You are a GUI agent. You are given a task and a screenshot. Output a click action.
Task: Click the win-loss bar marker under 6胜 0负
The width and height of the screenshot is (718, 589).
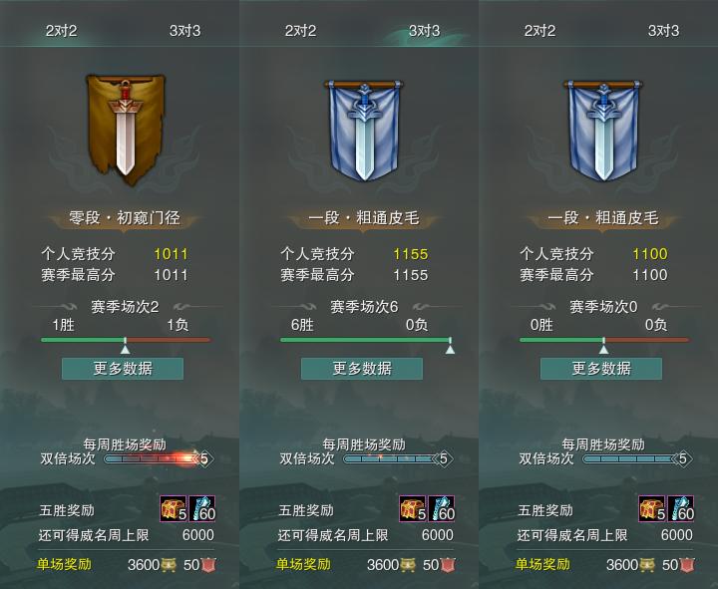click(x=450, y=346)
